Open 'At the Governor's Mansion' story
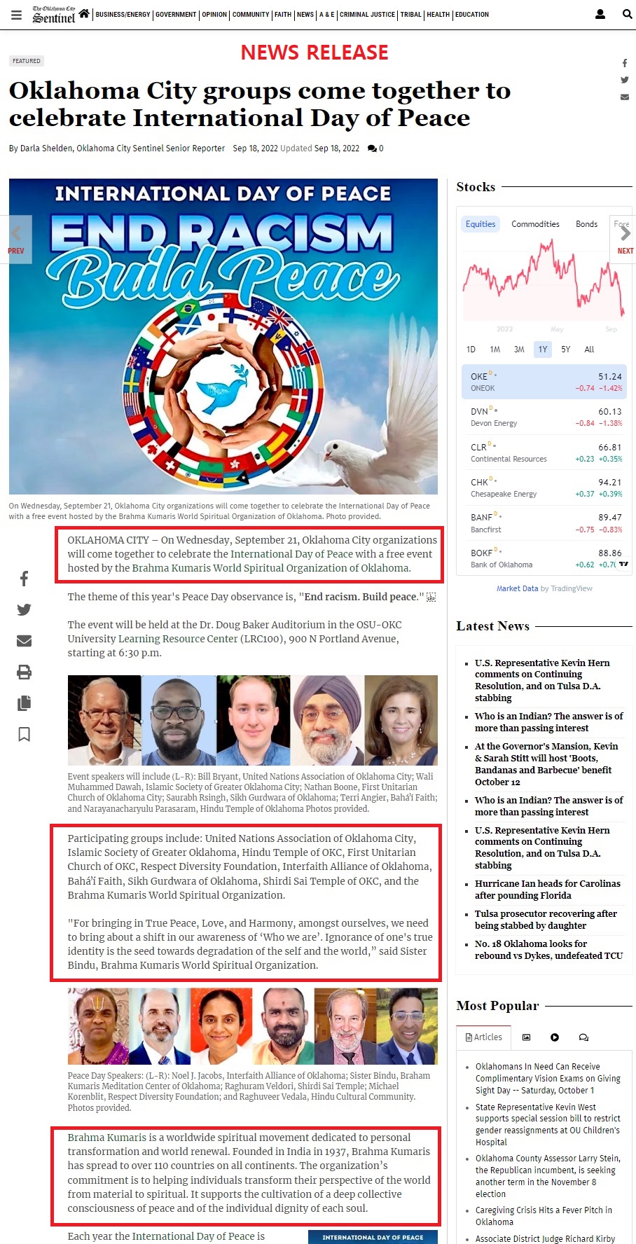Screen dimensions: 636x1244 pos(546,764)
